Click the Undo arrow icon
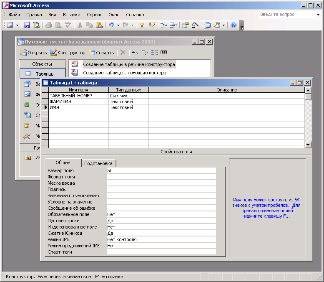324x282 pixels. click(x=111, y=25)
